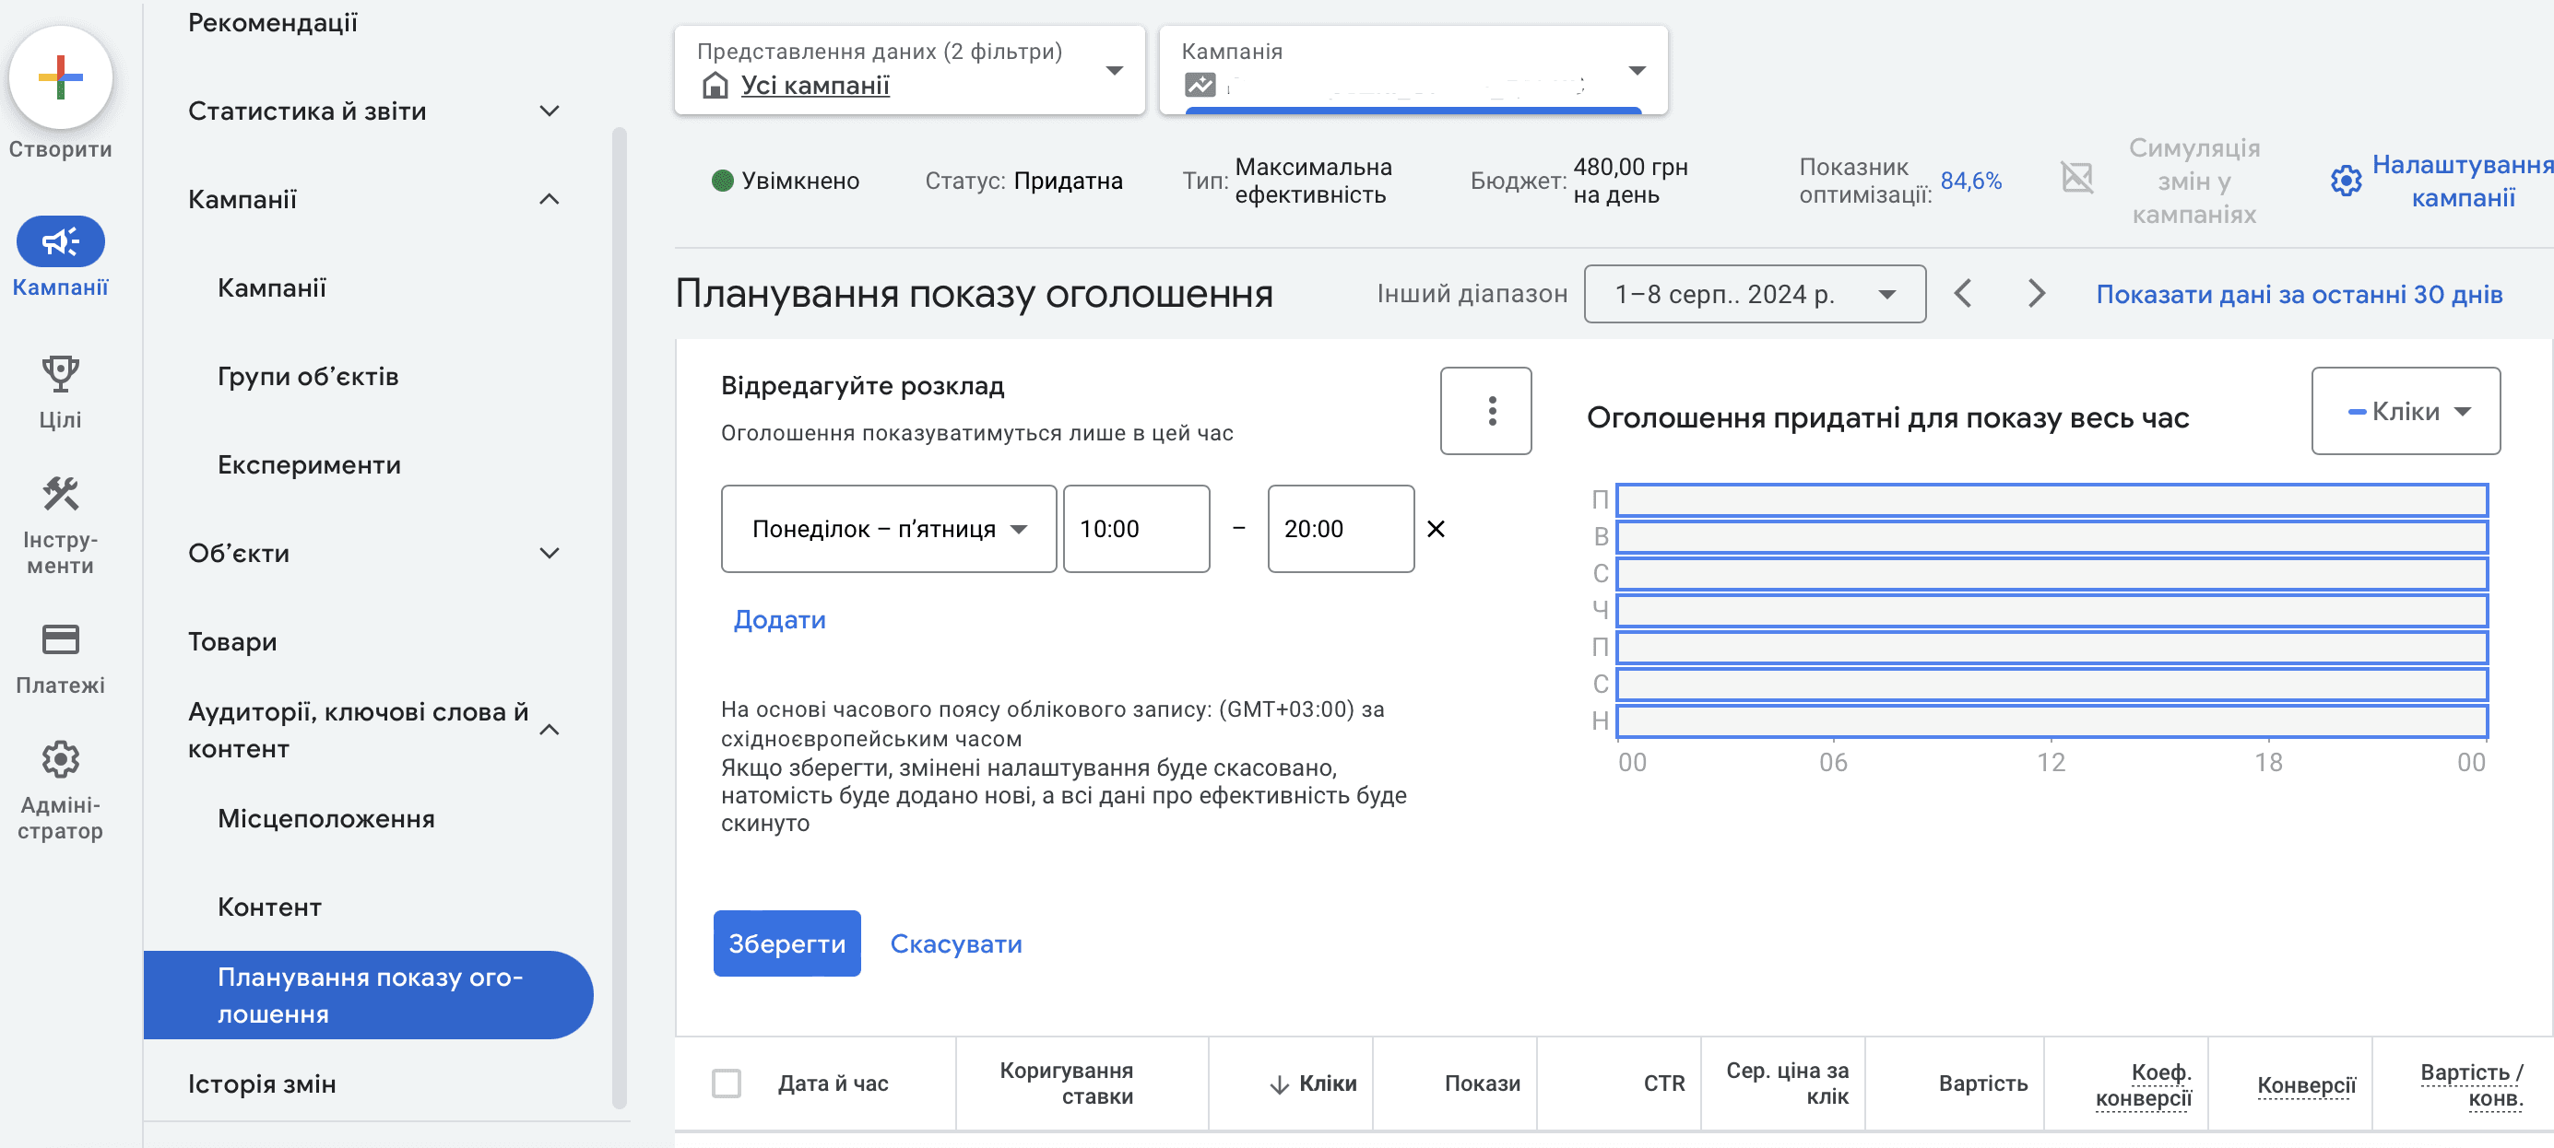Open Історія змін menu item
The width and height of the screenshot is (2554, 1148).
(262, 1084)
